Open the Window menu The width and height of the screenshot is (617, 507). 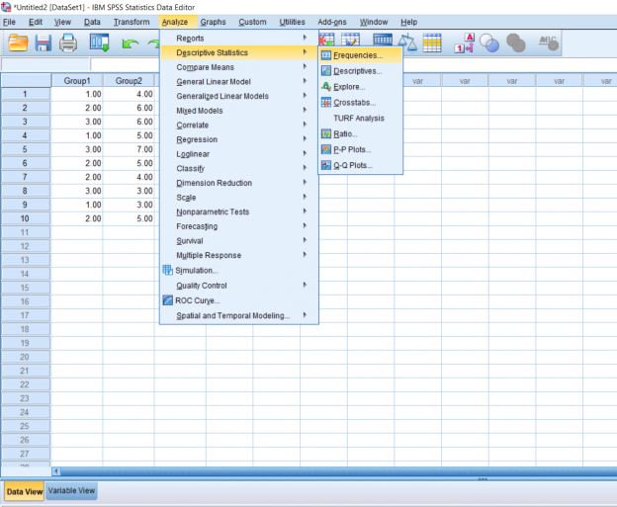(374, 22)
